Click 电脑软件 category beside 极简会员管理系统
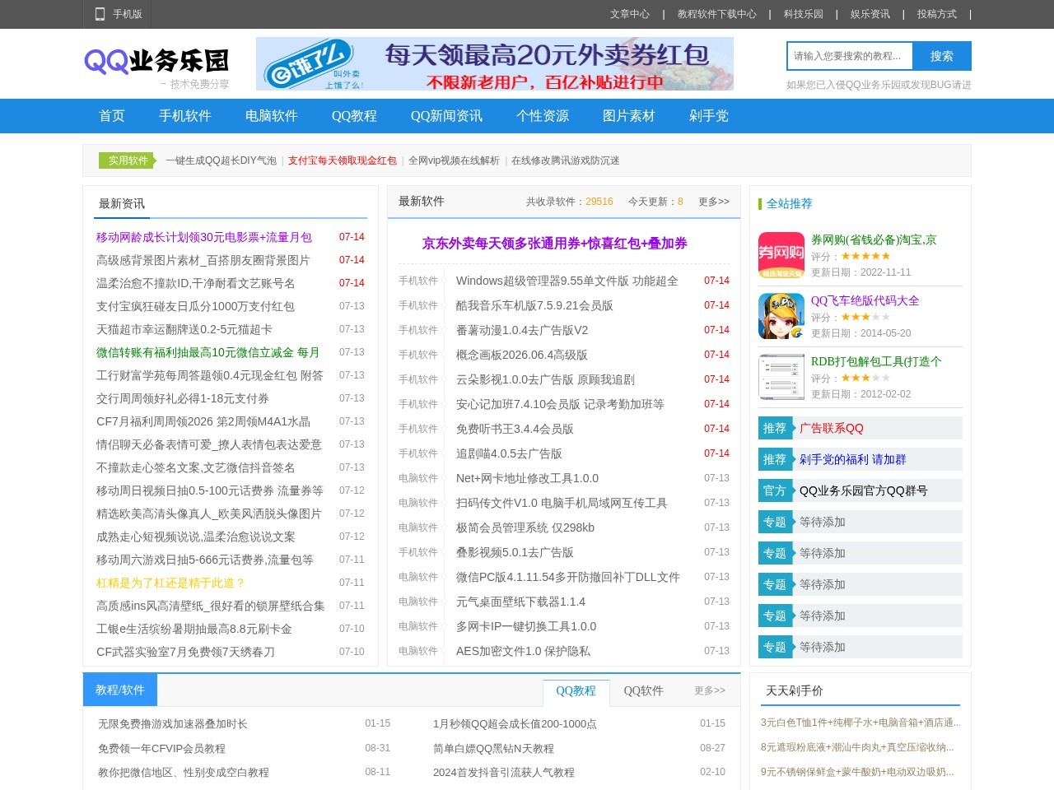Viewport: 1054px width, 790px height. coord(418,527)
